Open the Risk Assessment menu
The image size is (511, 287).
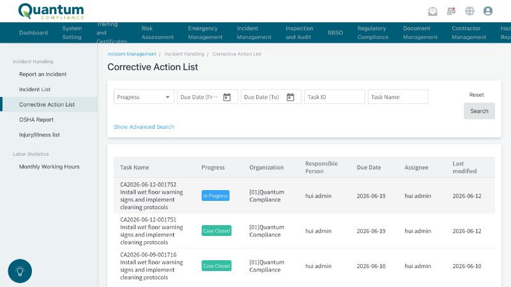[157, 33]
